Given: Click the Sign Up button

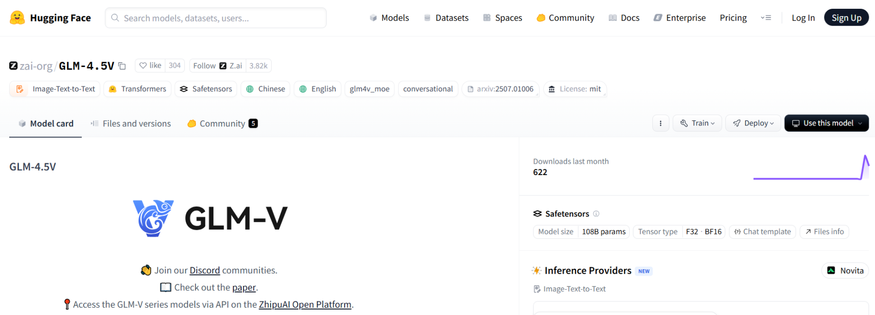Looking at the screenshot, I should [846, 18].
